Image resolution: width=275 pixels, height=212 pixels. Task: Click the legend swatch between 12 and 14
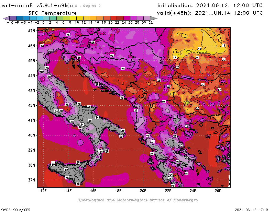point(87,18)
